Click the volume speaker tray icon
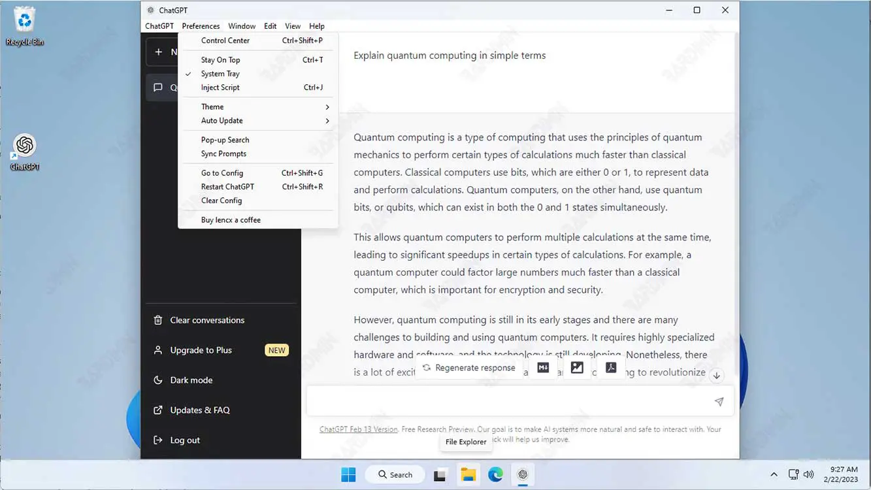 click(x=809, y=475)
